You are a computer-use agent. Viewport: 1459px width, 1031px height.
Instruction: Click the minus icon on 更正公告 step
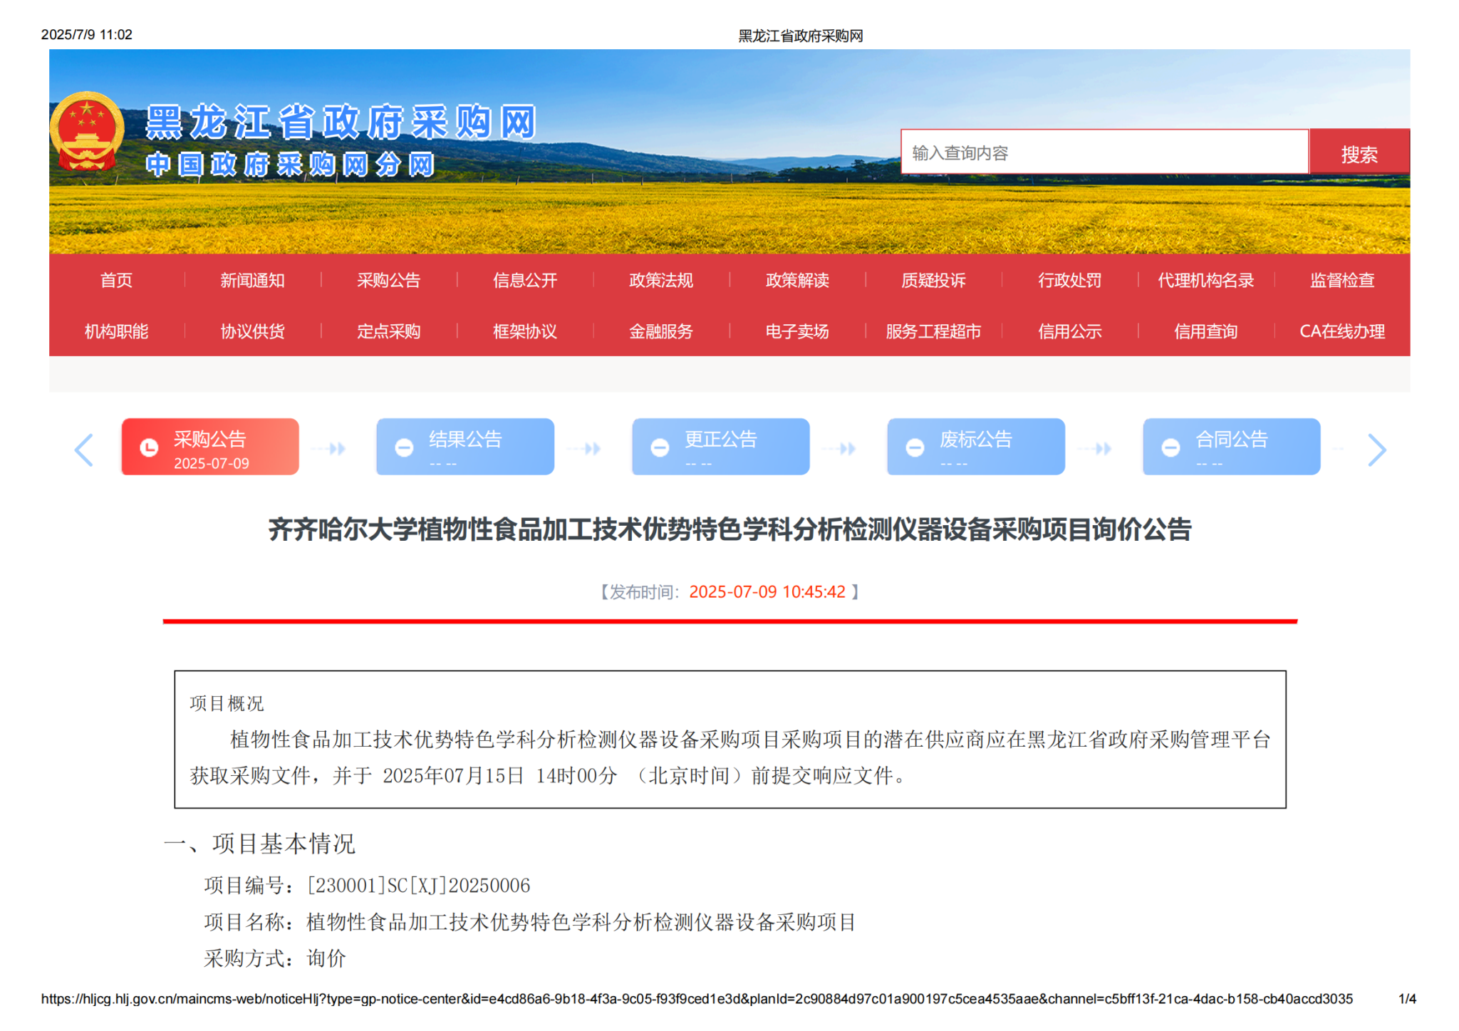(660, 447)
